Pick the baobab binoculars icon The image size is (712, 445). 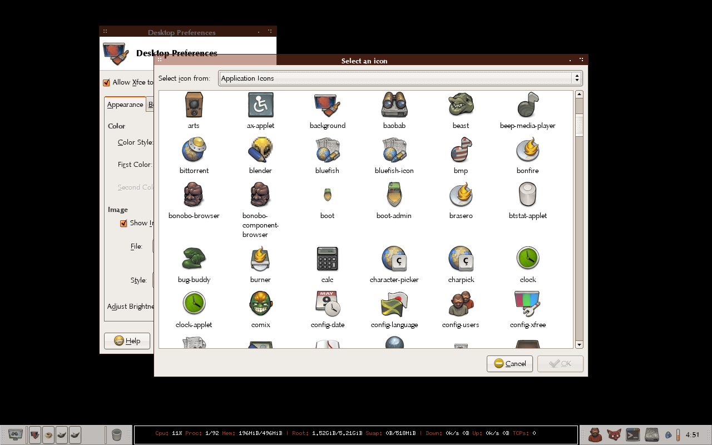coord(394,105)
